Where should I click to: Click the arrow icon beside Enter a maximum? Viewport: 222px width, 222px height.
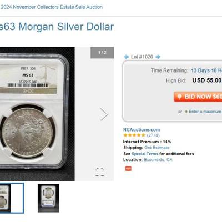tap(186, 112)
